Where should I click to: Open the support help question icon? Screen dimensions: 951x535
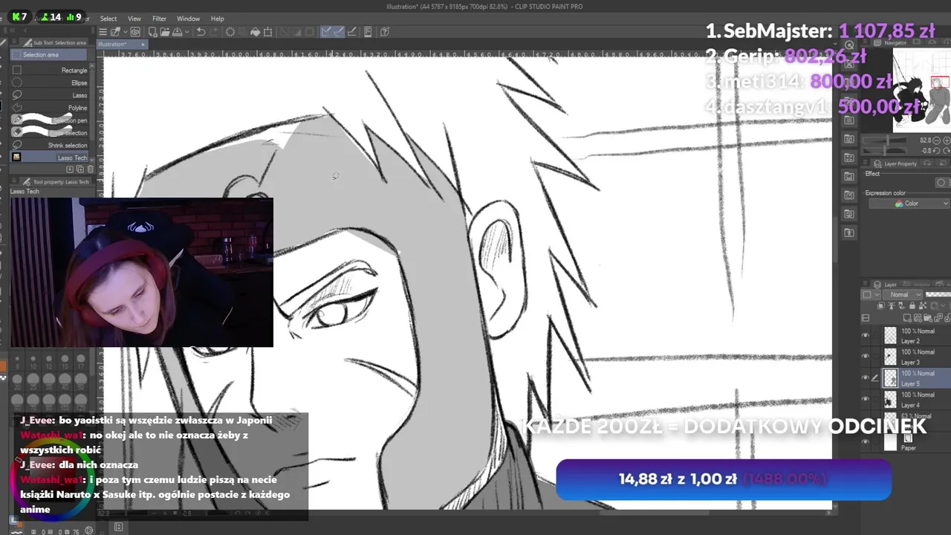click(385, 32)
